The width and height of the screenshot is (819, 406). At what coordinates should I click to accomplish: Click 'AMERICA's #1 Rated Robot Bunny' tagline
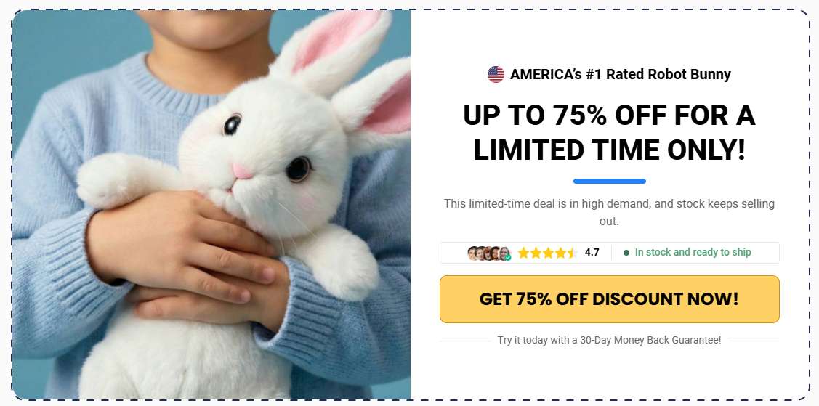621,74
